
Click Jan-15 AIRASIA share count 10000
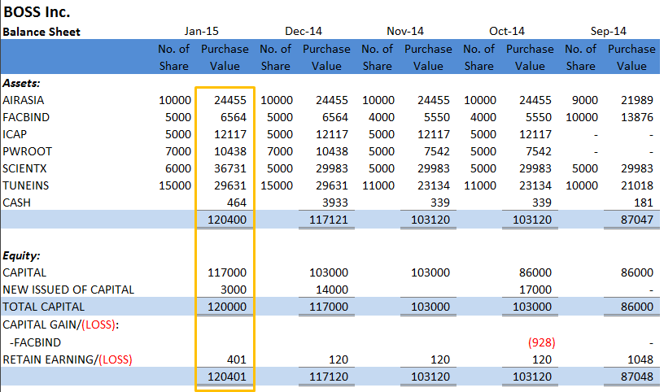(x=175, y=100)
